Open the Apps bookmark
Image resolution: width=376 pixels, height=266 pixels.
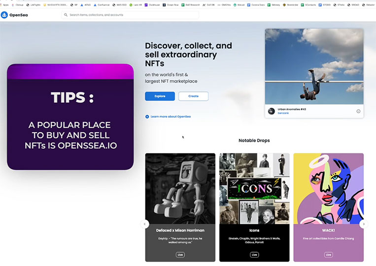5,5
